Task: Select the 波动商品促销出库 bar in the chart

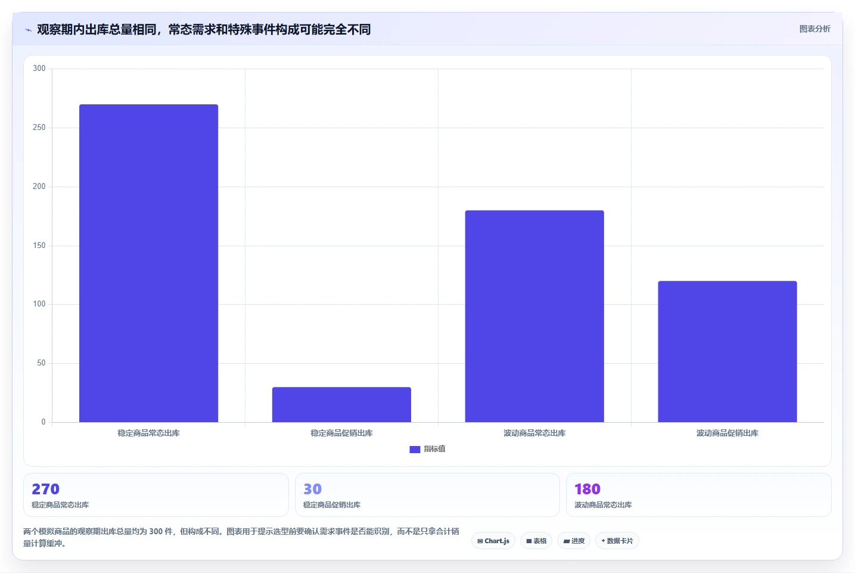Action: point(727,351)
